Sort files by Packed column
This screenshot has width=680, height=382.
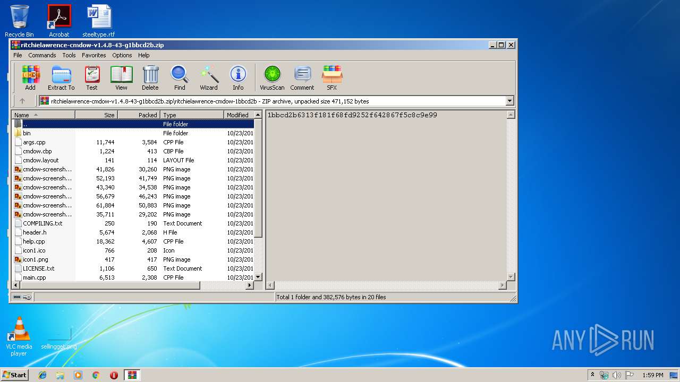(x=139, y=115)
